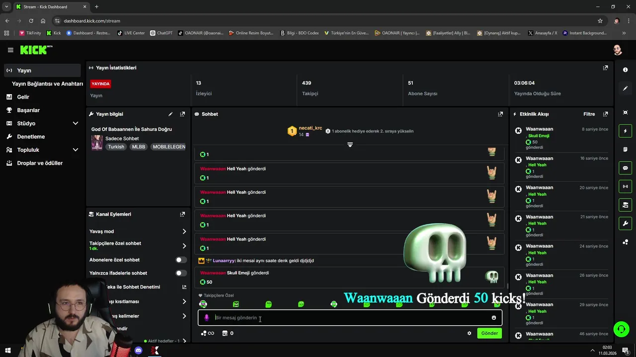This screenshot has width=636, height=357.
Task: Pop out the Yayın bilgisi panel
Action: tap(182, 114)
